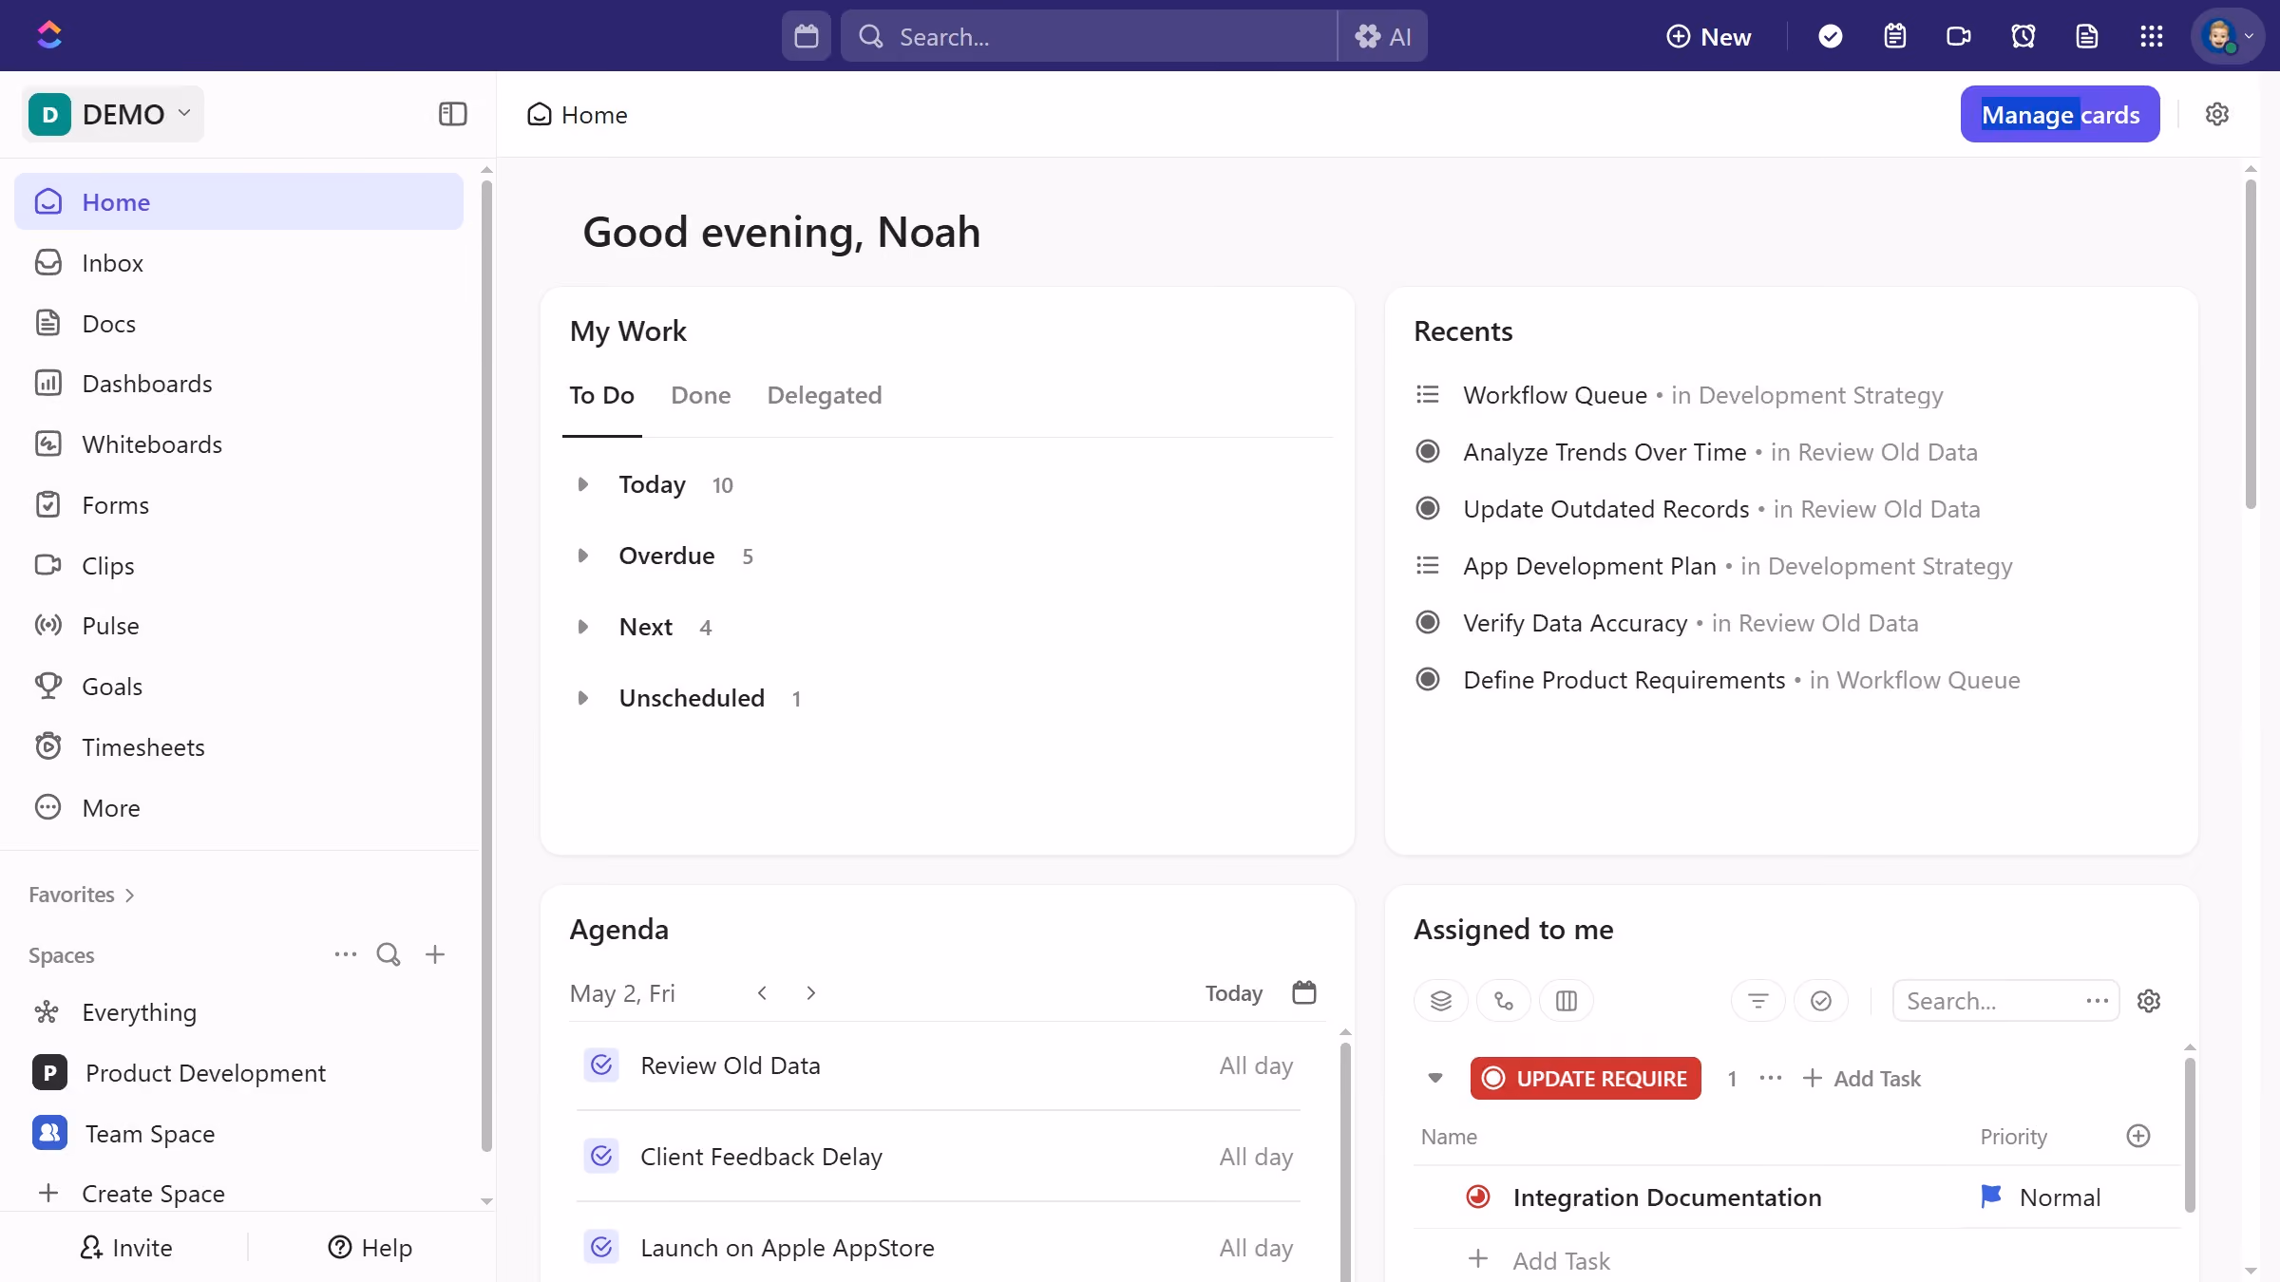Click the New button
This screenshot has width=2280, height=1282.
(1708, 36)
